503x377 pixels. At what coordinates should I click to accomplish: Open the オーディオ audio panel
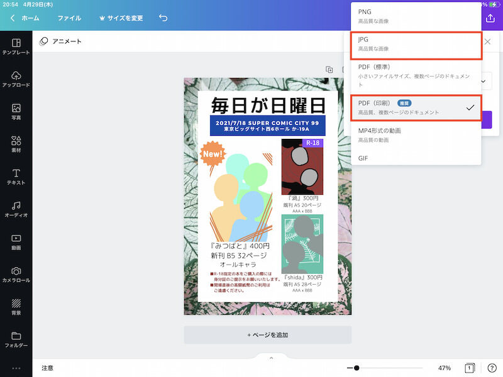click(x=16, y=209)
